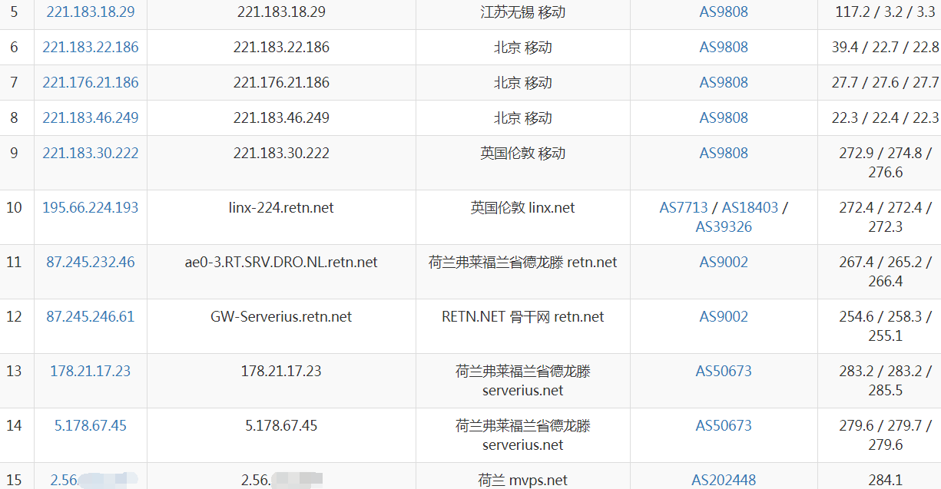Open IP link 5.178.67.45
The height and width of the screenshot is (489, 941).
click(91, 426)
